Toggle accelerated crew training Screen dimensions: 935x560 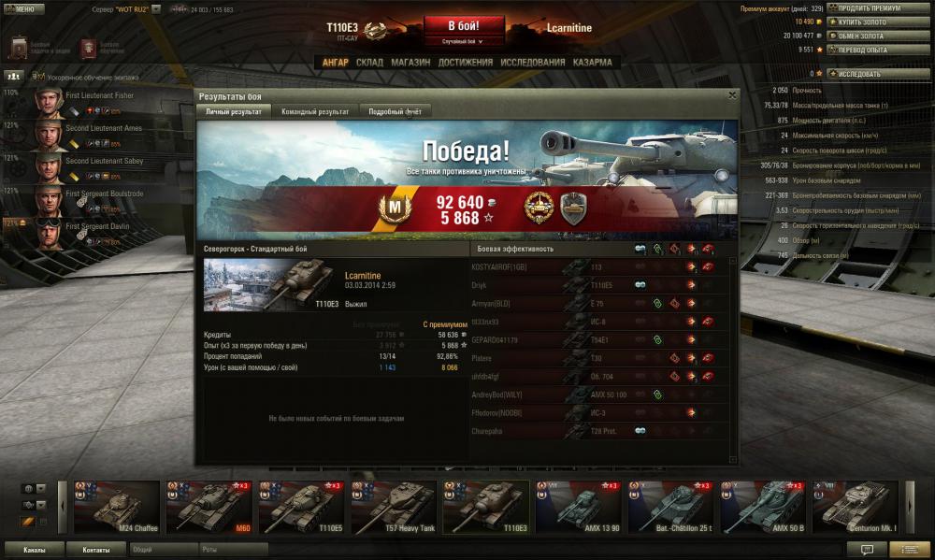coord(86,77)
